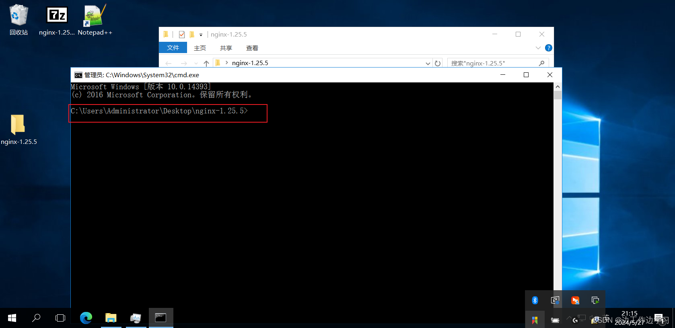Expand the address bar path chevron before nginx-1.25.5

tap(227, 63)
